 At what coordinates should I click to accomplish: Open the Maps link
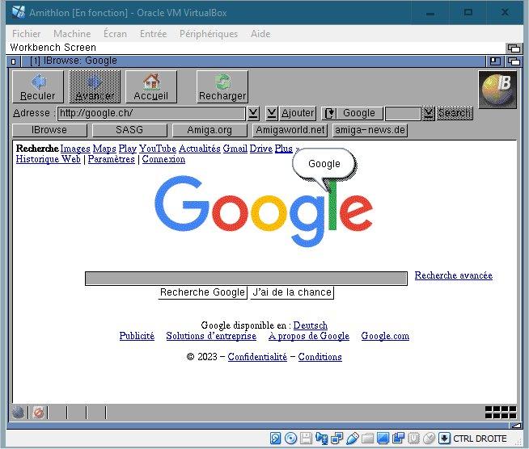click(x=104, y=149)
